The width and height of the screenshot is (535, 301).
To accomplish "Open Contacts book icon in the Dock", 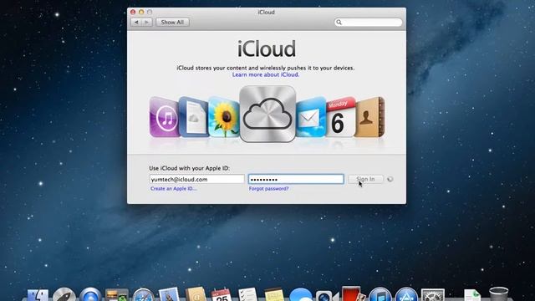I will (196, 294).
